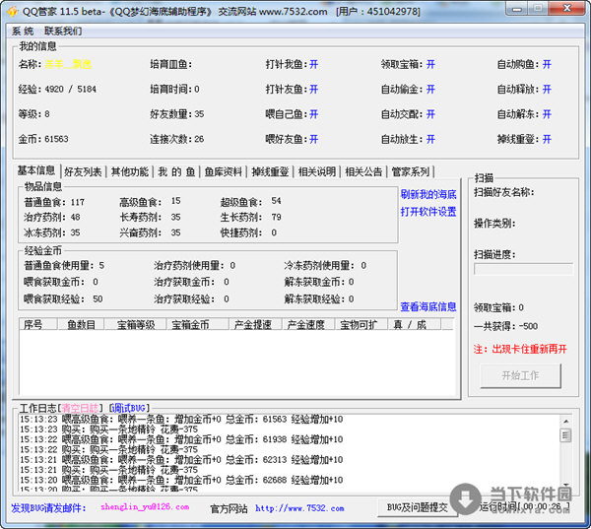Toggle 自动放生 switch
Viewport: 591px width, 529px height.
coord(430,140)
